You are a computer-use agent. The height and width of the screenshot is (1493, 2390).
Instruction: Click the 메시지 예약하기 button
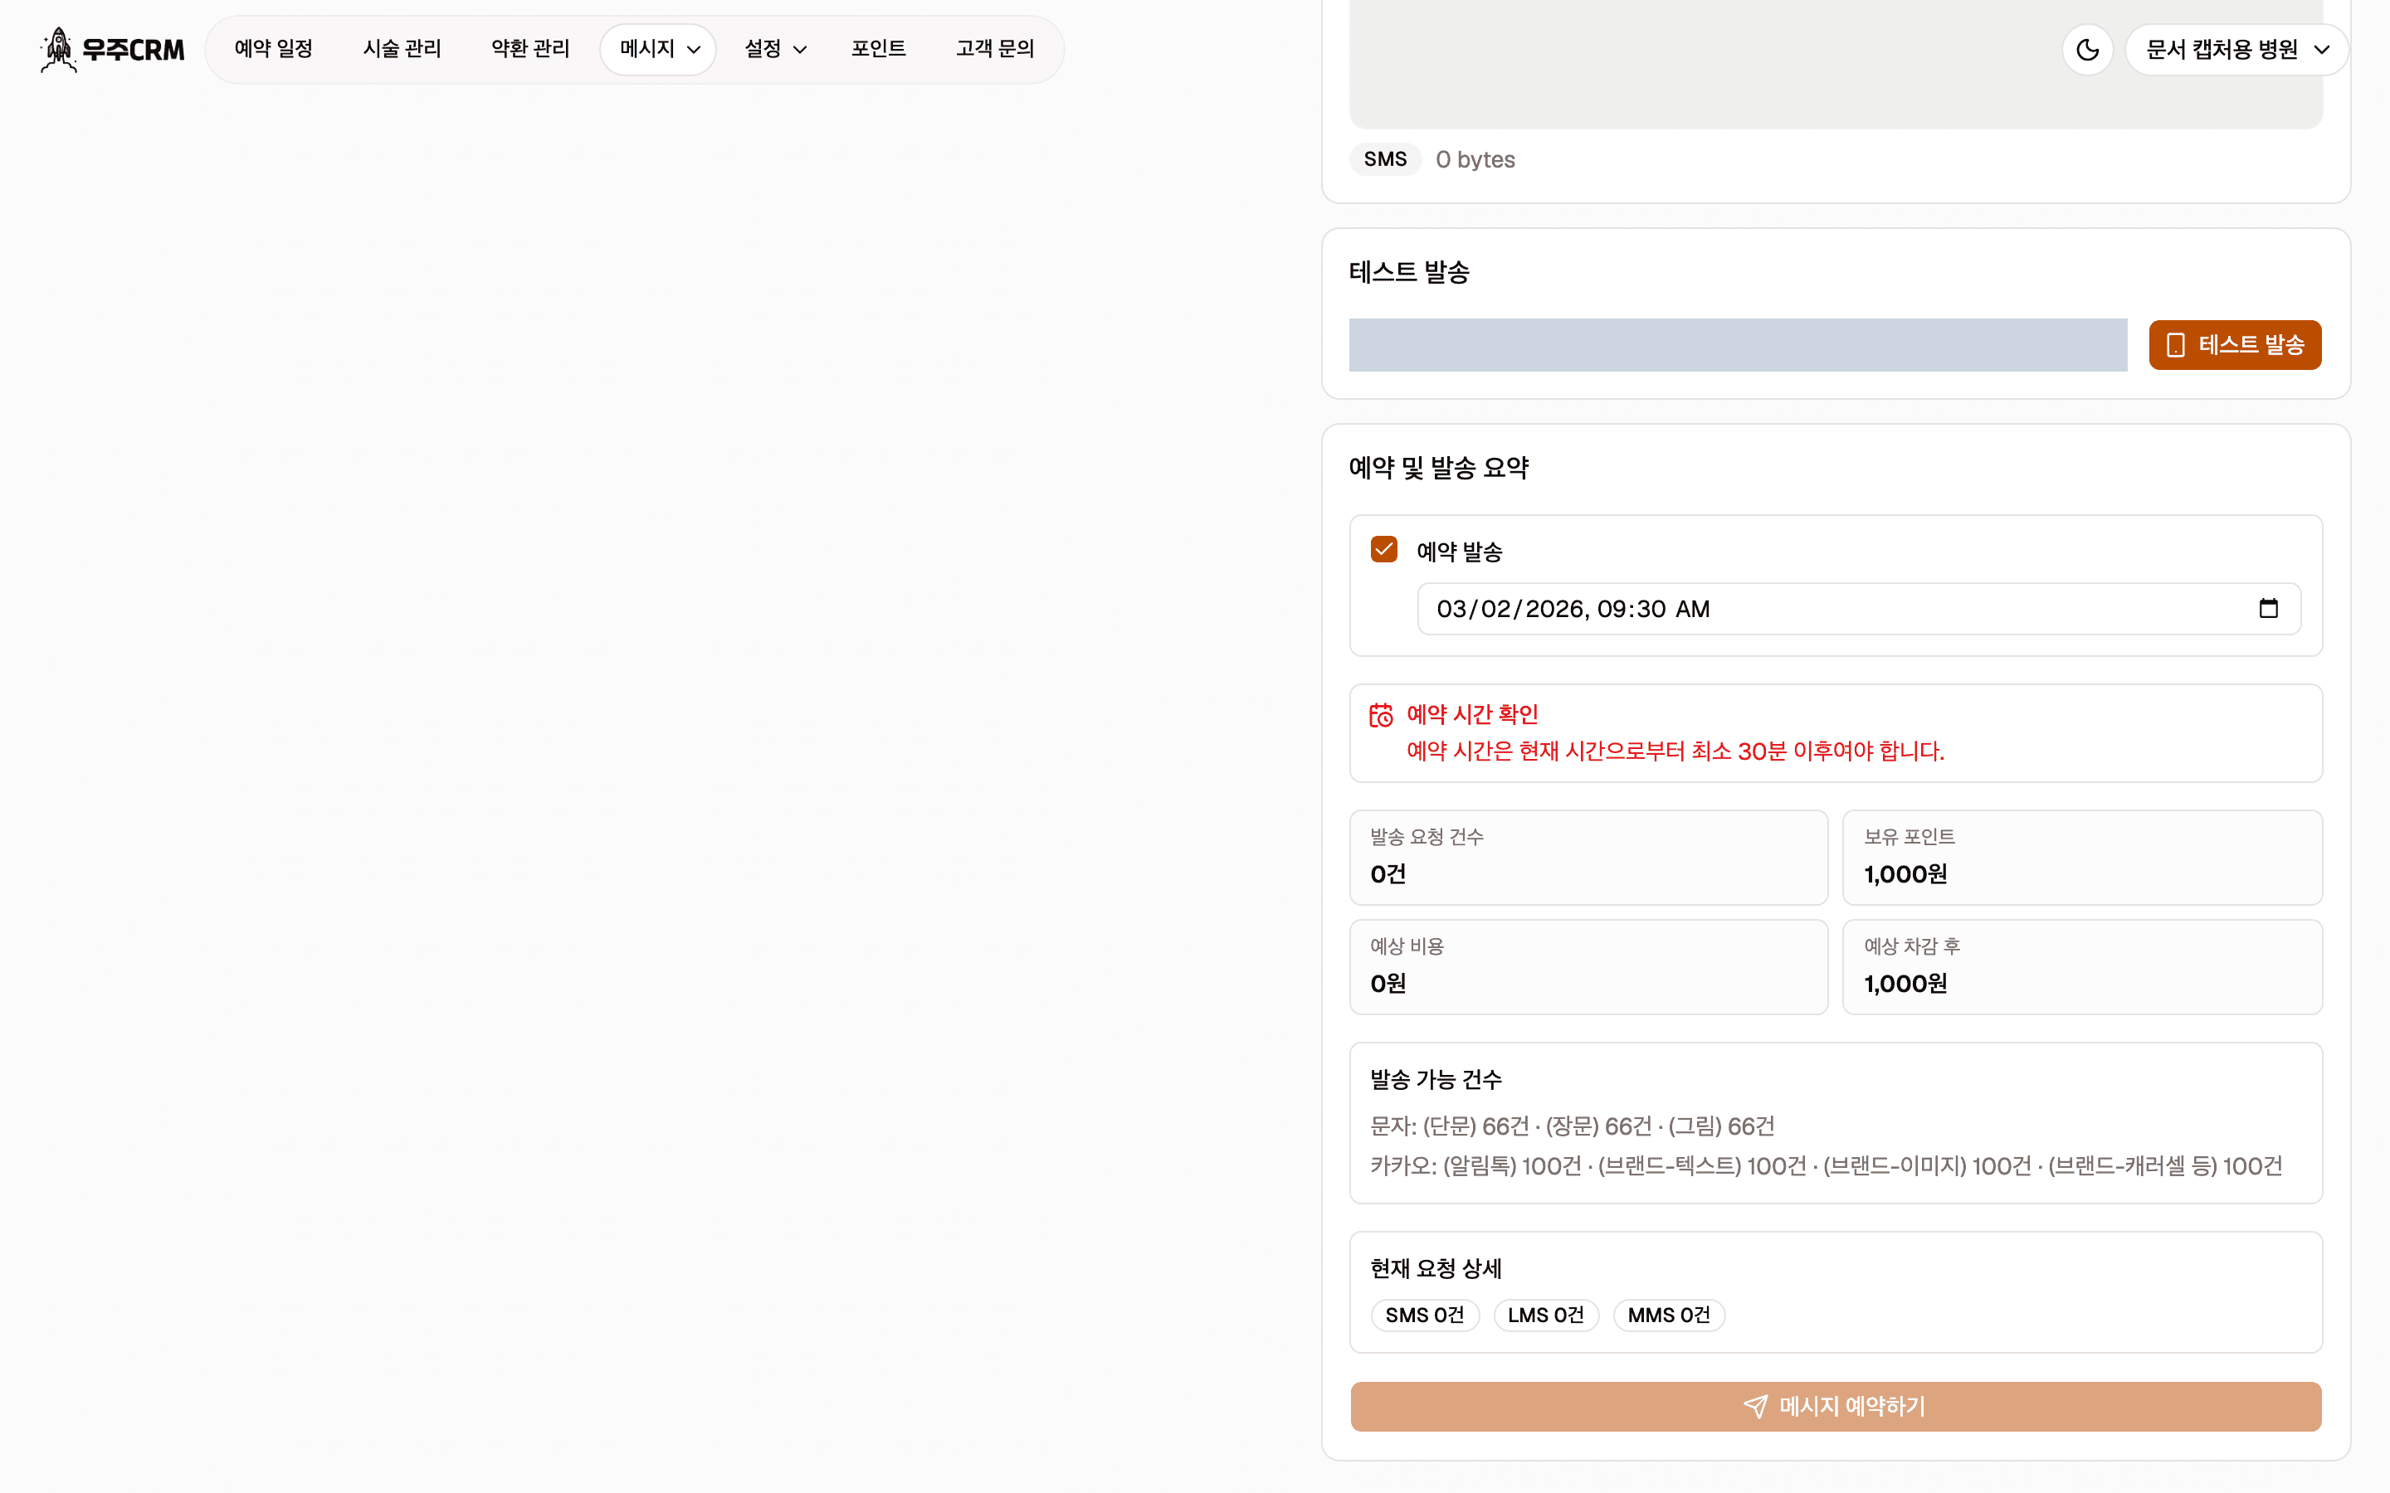click(1836, 1406)
